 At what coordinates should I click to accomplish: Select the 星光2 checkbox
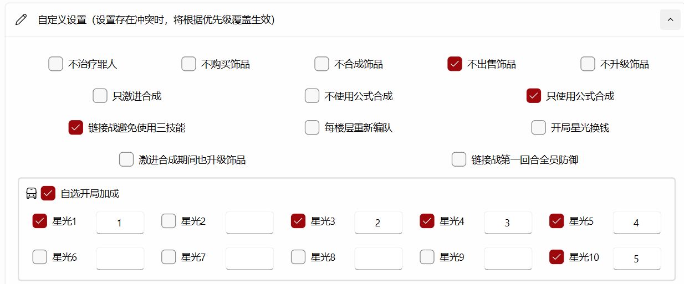[x=169, y=221]
